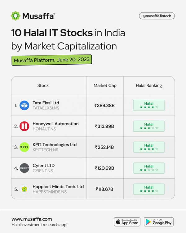Click the Tata Elxsi company logo
Image resolution: width=186 pixels, height=233 pixels.
tap(24, 106)
